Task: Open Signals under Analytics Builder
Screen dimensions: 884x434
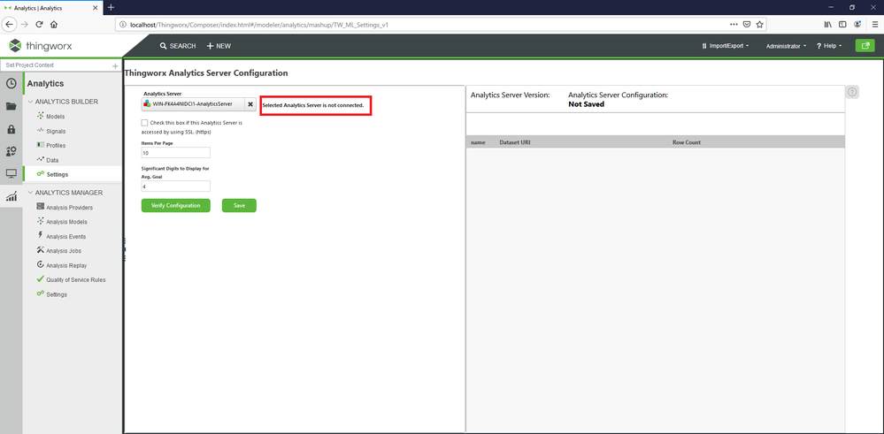Action: 56,131
